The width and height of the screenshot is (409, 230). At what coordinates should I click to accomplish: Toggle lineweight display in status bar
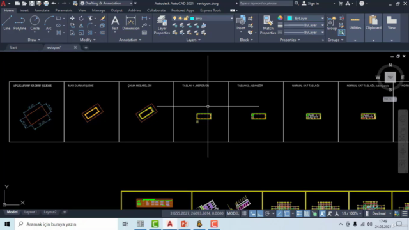(x=299, y=213)
